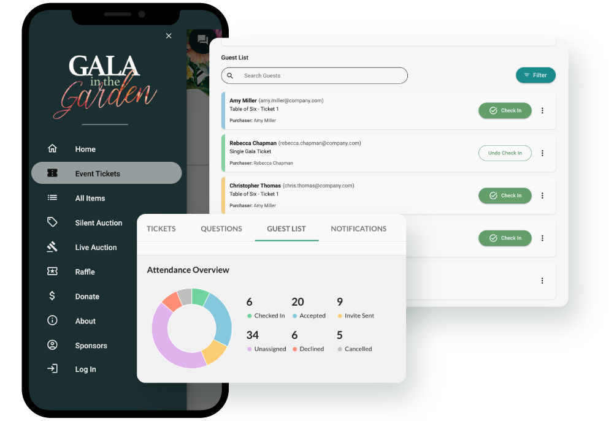The width and height of the screenshot is (614, 421).
Task: Switch to the Notifications tab
Action: [358, 229]
